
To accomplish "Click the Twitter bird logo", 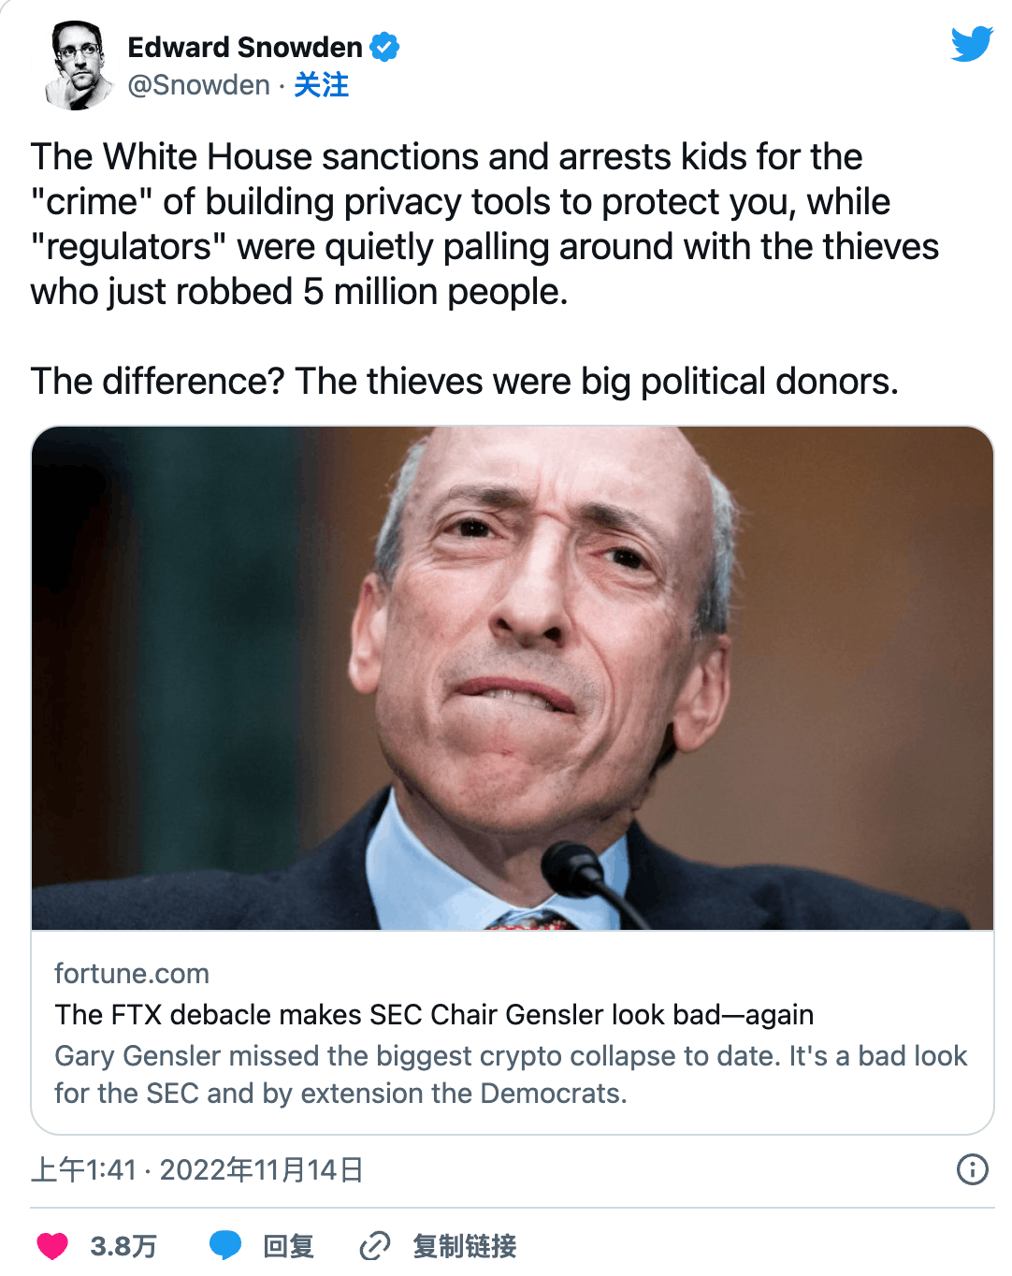I will [971, 44].
